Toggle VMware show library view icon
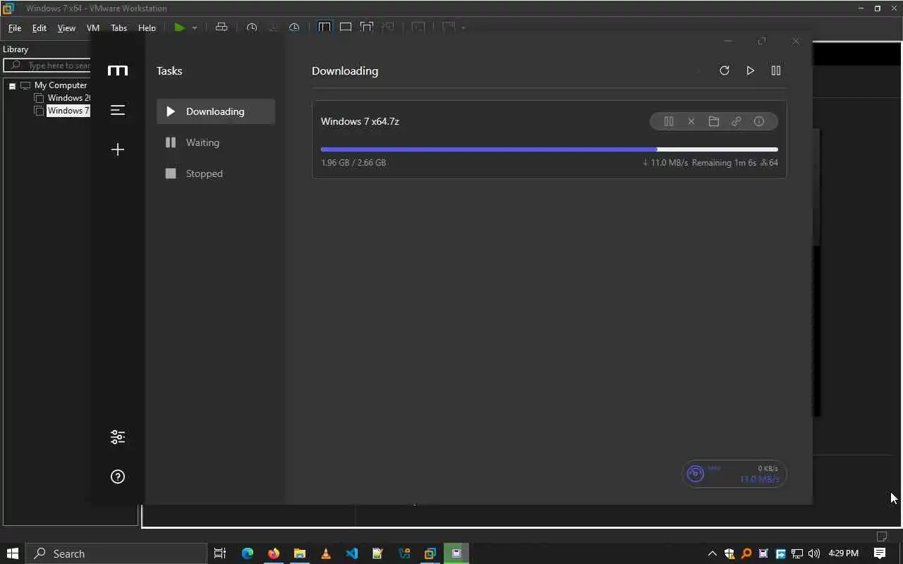The height and width of the screenshot is (564, 903). [325, 27]
